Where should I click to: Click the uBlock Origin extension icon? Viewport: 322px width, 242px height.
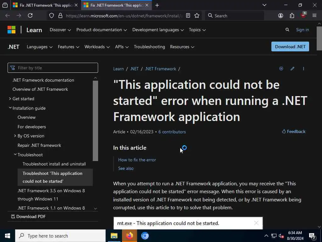tap(303, 15)
